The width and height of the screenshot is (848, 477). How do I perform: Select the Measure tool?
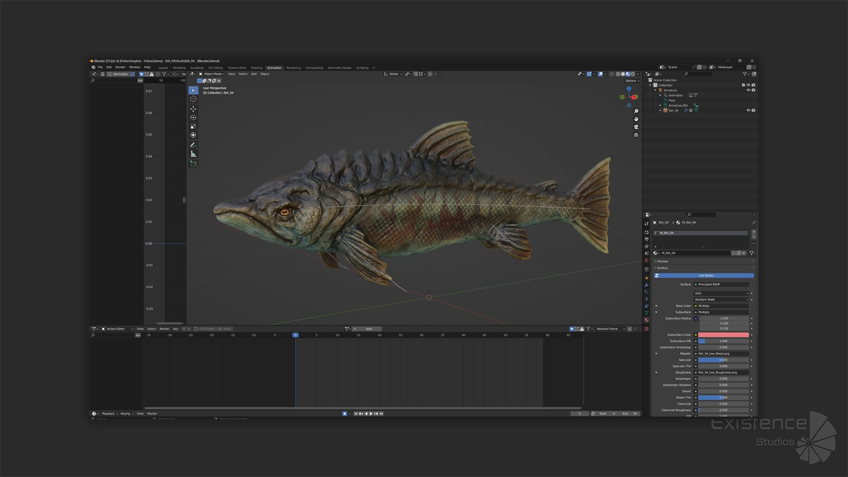click(193, 154)
